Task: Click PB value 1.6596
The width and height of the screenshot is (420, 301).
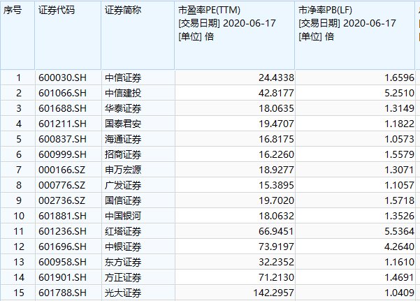Action: [399, 78]
